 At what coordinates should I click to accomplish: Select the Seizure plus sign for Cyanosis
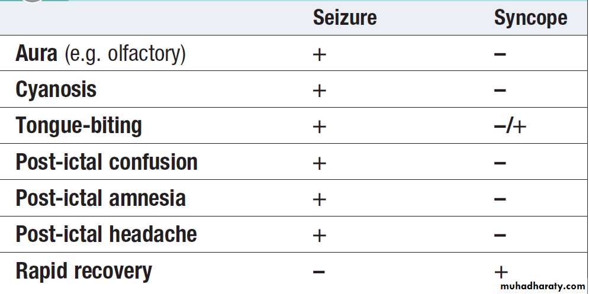pos(319,91)
